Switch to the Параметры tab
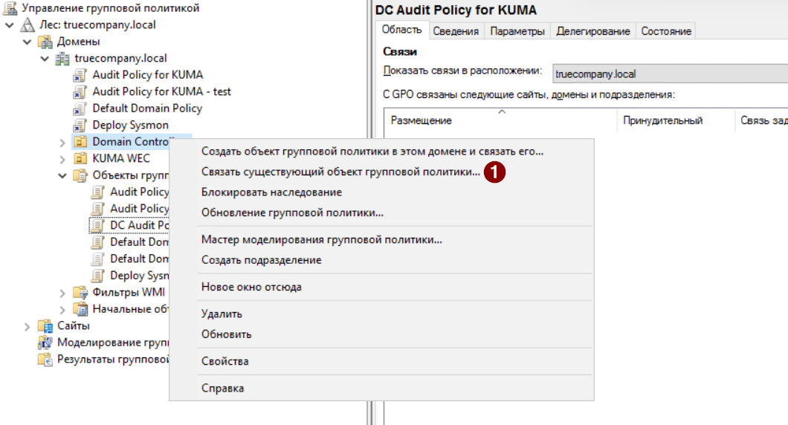 517,31
